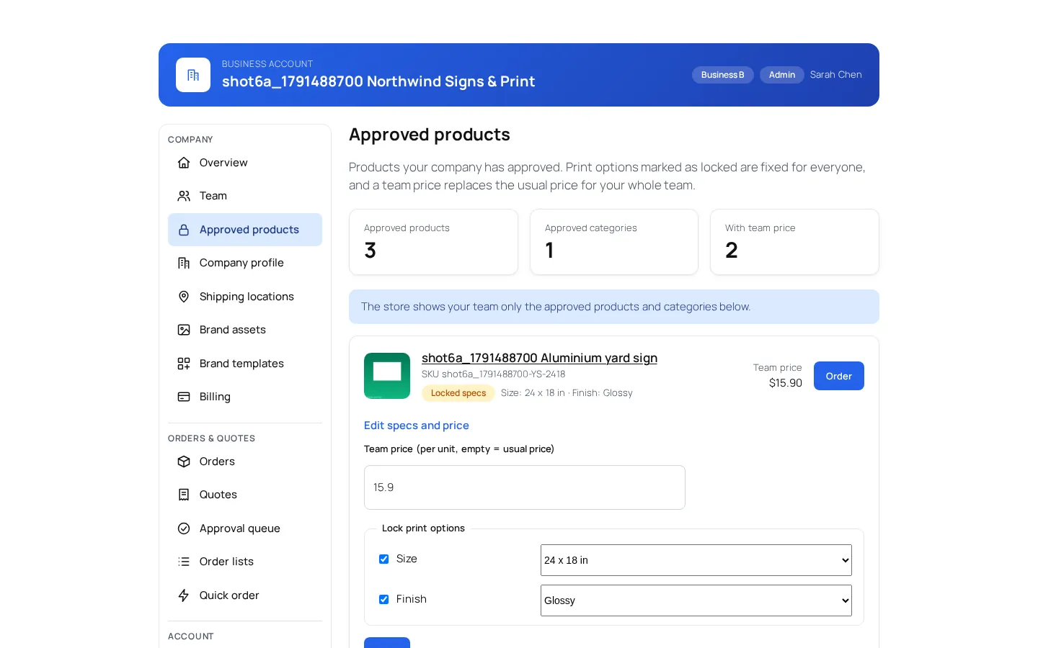Open the Aluminium yard sign product link
This screenshot has height=648, width=1038.
pyautogui.click(x=539, y=358)
